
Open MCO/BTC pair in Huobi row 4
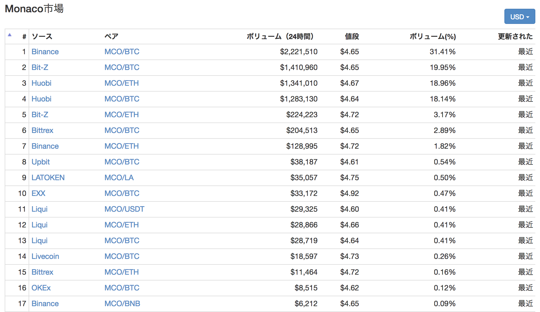tap(122, 99)
